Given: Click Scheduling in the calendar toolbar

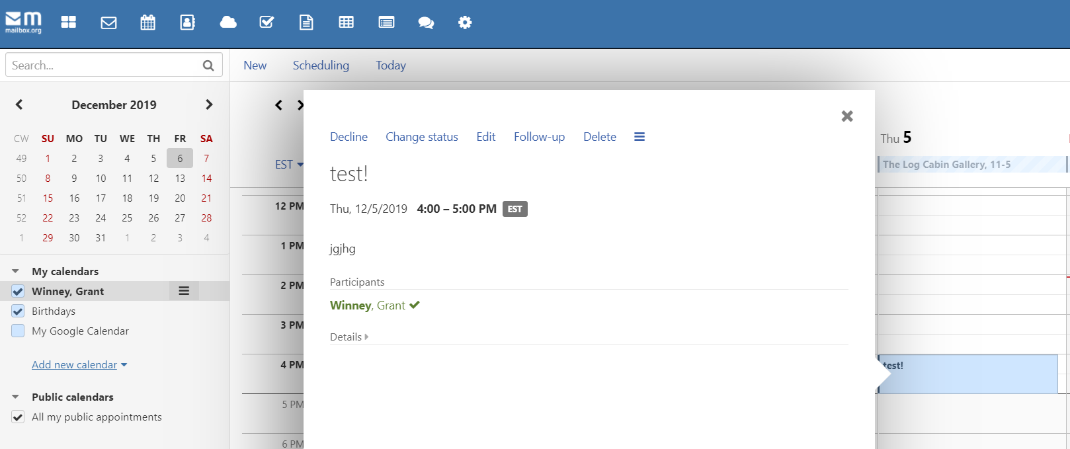Looking at the screenshot, I should click(x=321, y=65).
